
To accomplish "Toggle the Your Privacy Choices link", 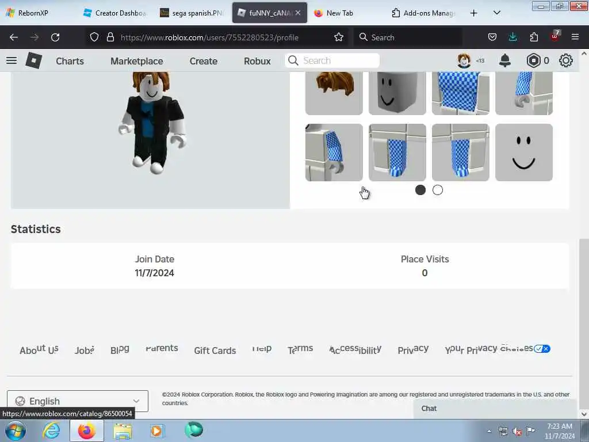I will tap(498, 349).
